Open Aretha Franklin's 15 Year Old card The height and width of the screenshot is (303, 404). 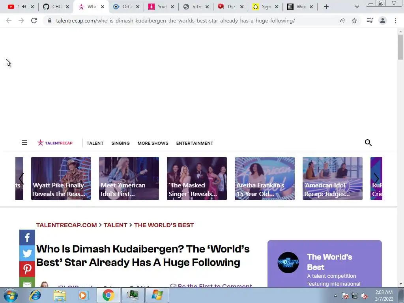[265, 178]
